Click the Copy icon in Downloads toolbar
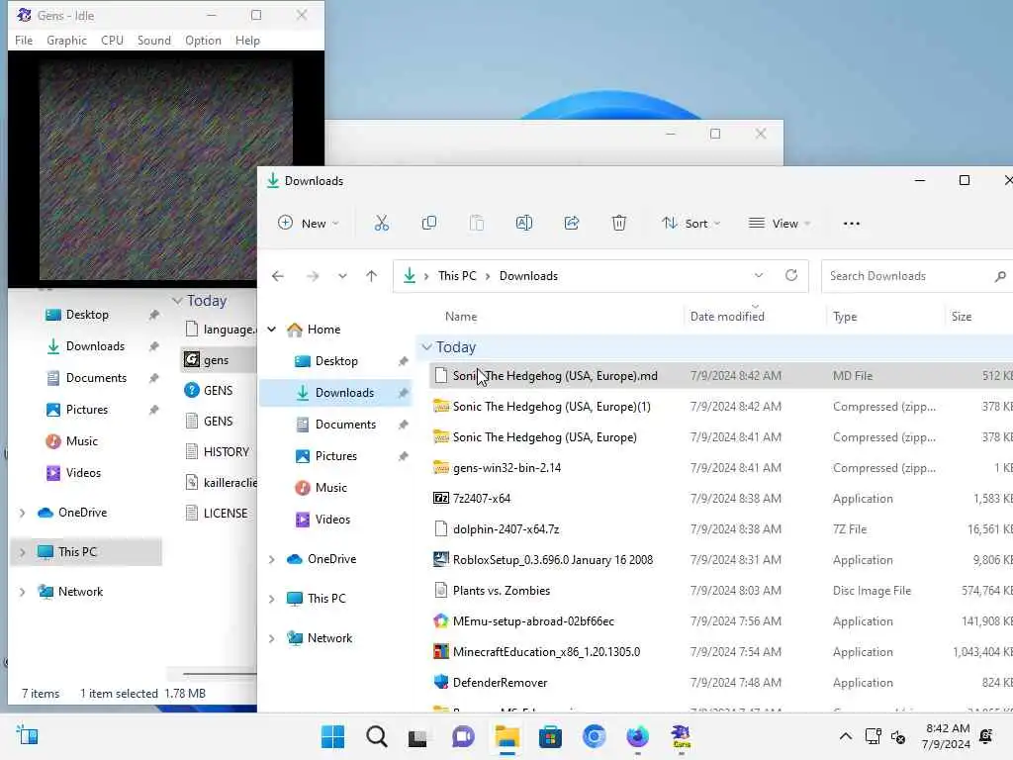Viewport: 1013px width, 760px height. point(429,224)
